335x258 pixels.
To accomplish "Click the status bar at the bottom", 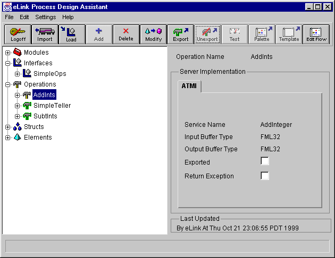I will pos(167,246).
